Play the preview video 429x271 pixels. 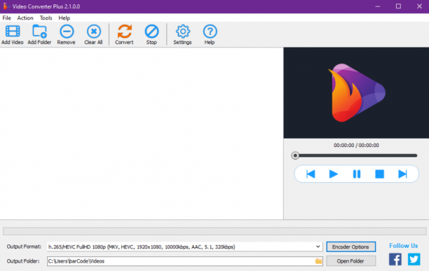click(333, 174)
